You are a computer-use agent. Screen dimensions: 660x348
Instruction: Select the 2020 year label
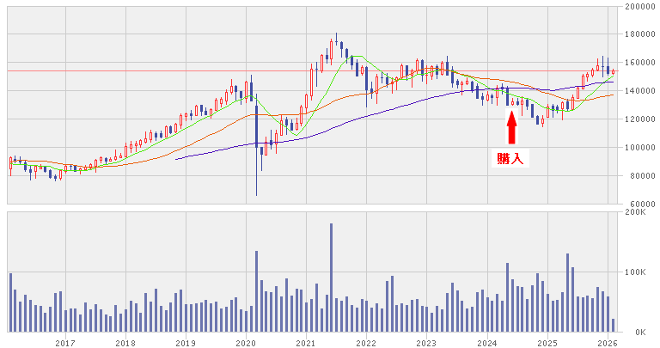[x=246, y=343]
